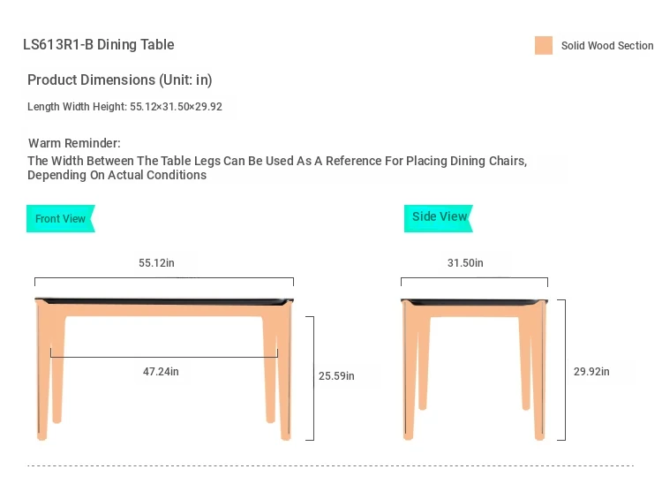Click the Solid Wood Section color swatch
This screenshot has width=662, height=484.
[543, 46]
